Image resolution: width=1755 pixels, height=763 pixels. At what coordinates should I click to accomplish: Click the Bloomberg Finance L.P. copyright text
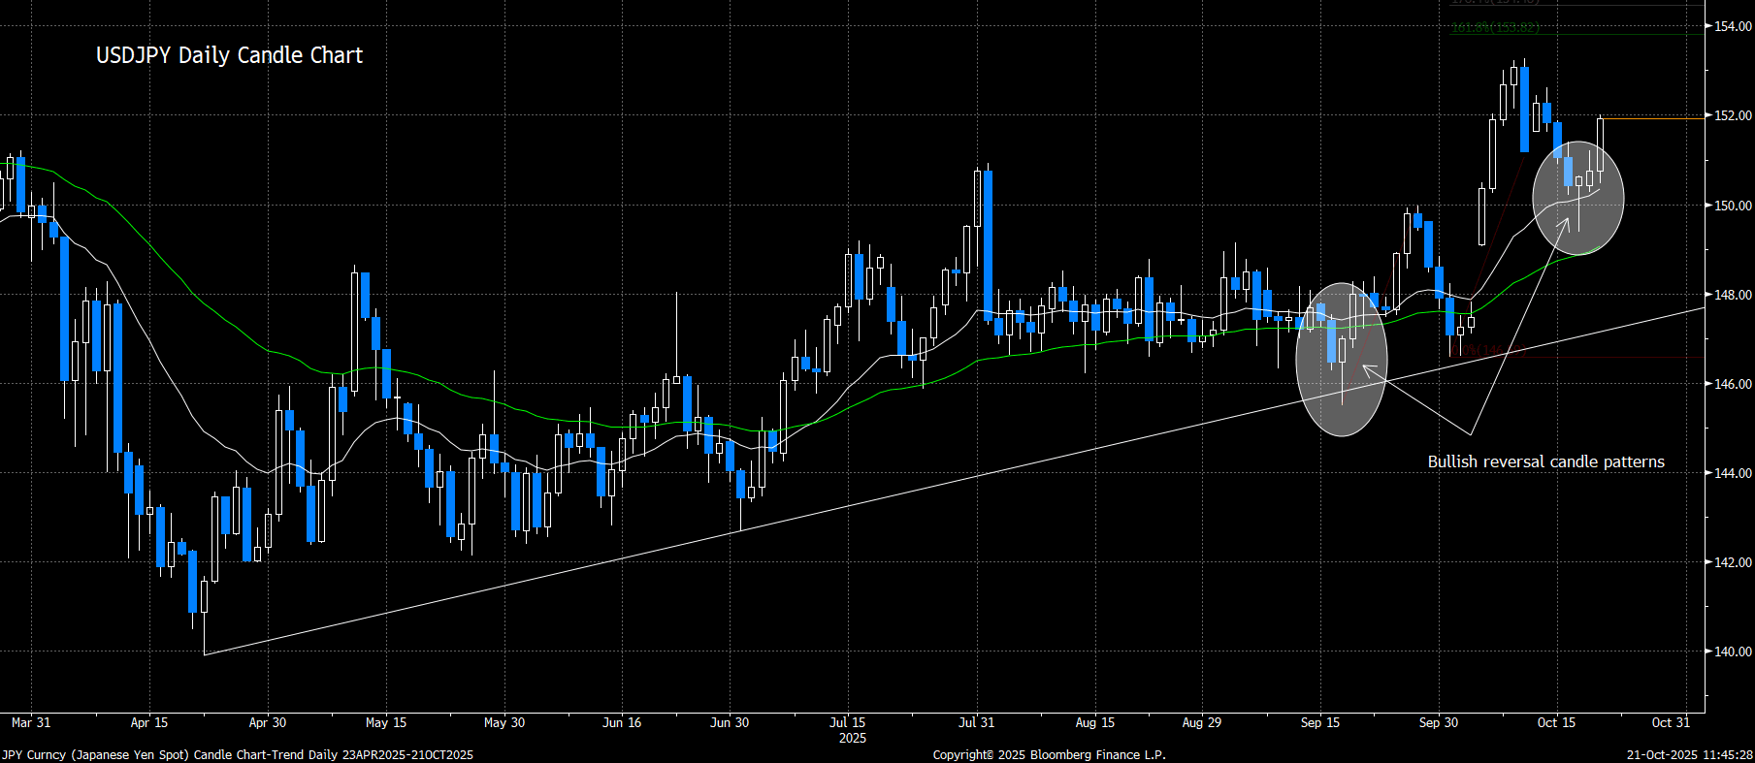pyautogui.click(x=1050, y=754)
